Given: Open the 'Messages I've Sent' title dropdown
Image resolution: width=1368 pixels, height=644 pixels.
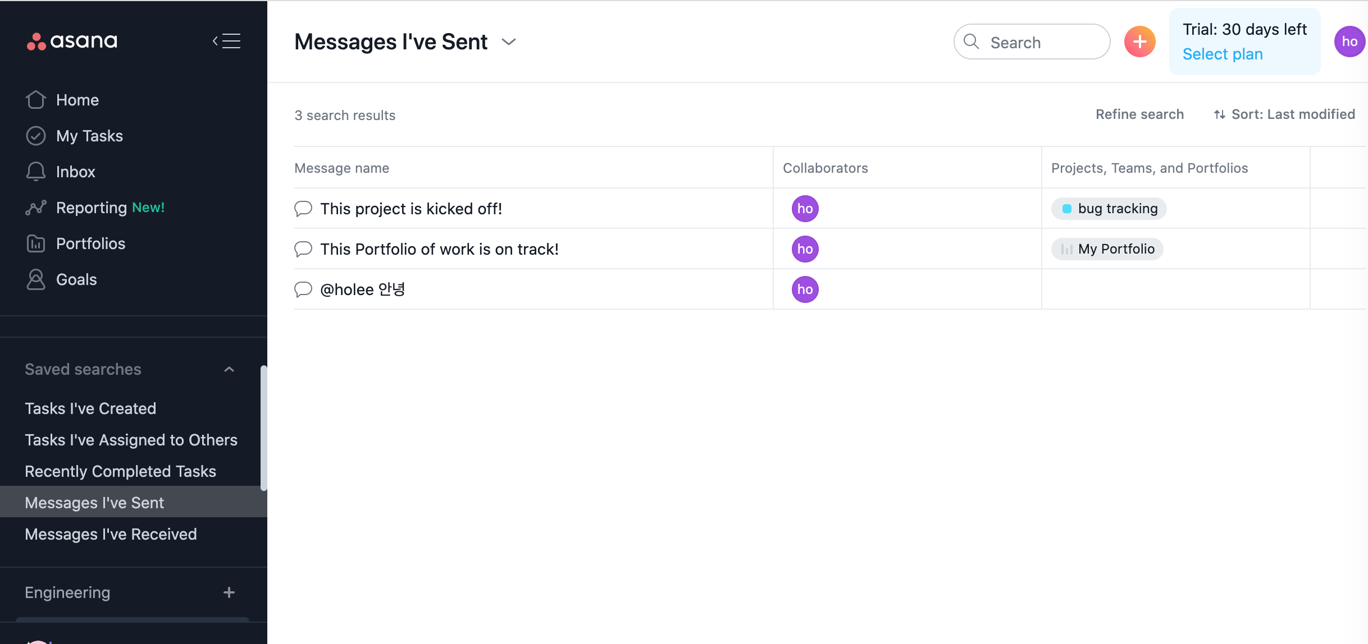Looking at the screenshot, I should point(509,42).
